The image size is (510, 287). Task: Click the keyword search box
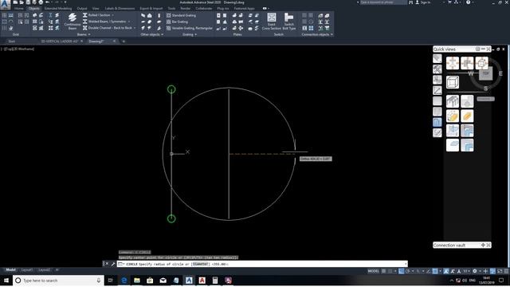[383, 2]
